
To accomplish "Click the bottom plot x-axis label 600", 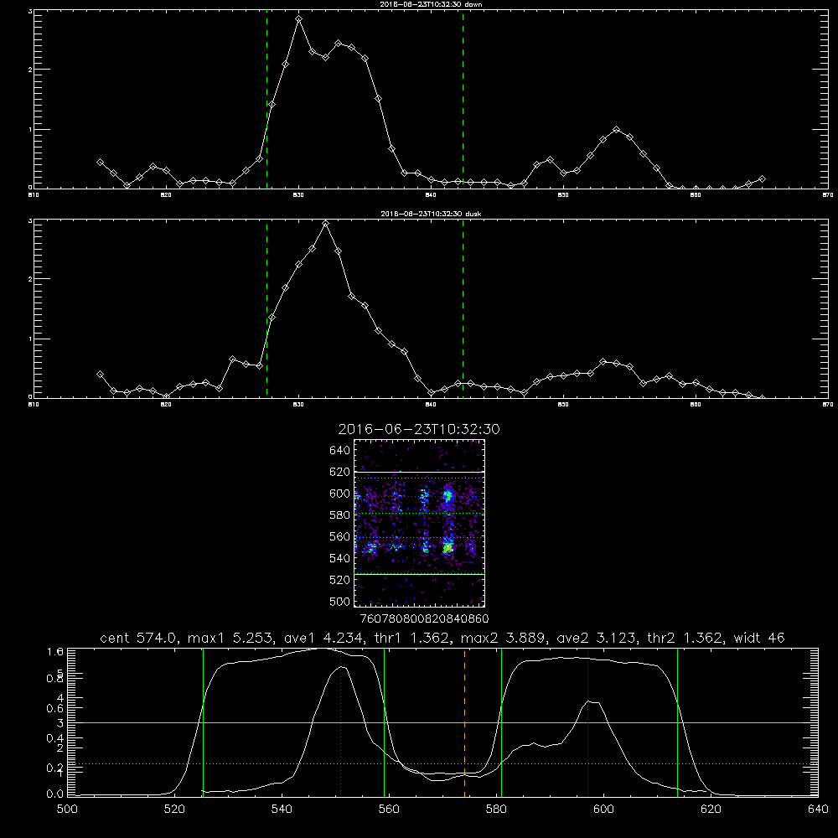I will click(603, 810).
